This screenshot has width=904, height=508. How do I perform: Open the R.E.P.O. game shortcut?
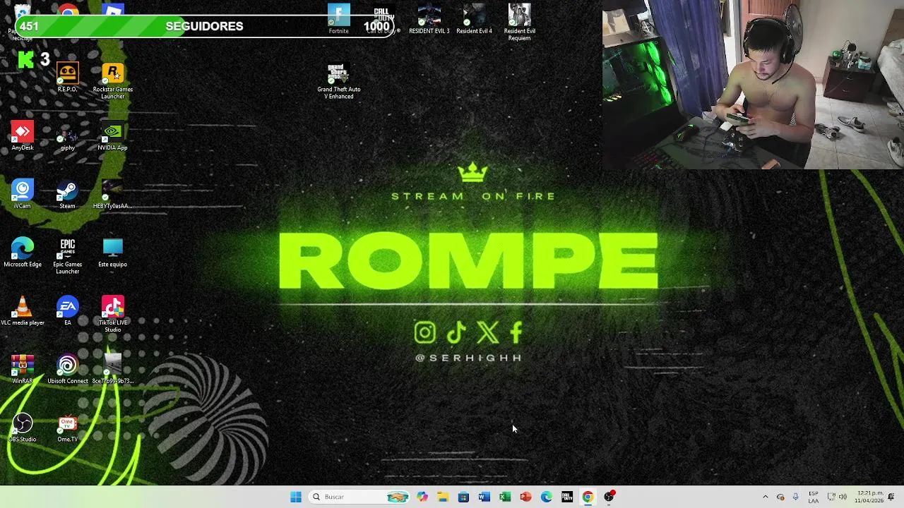pos(67,77)
